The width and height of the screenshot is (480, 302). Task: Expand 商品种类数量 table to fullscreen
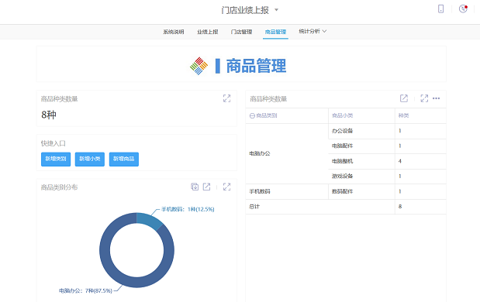tap(424, 98)
